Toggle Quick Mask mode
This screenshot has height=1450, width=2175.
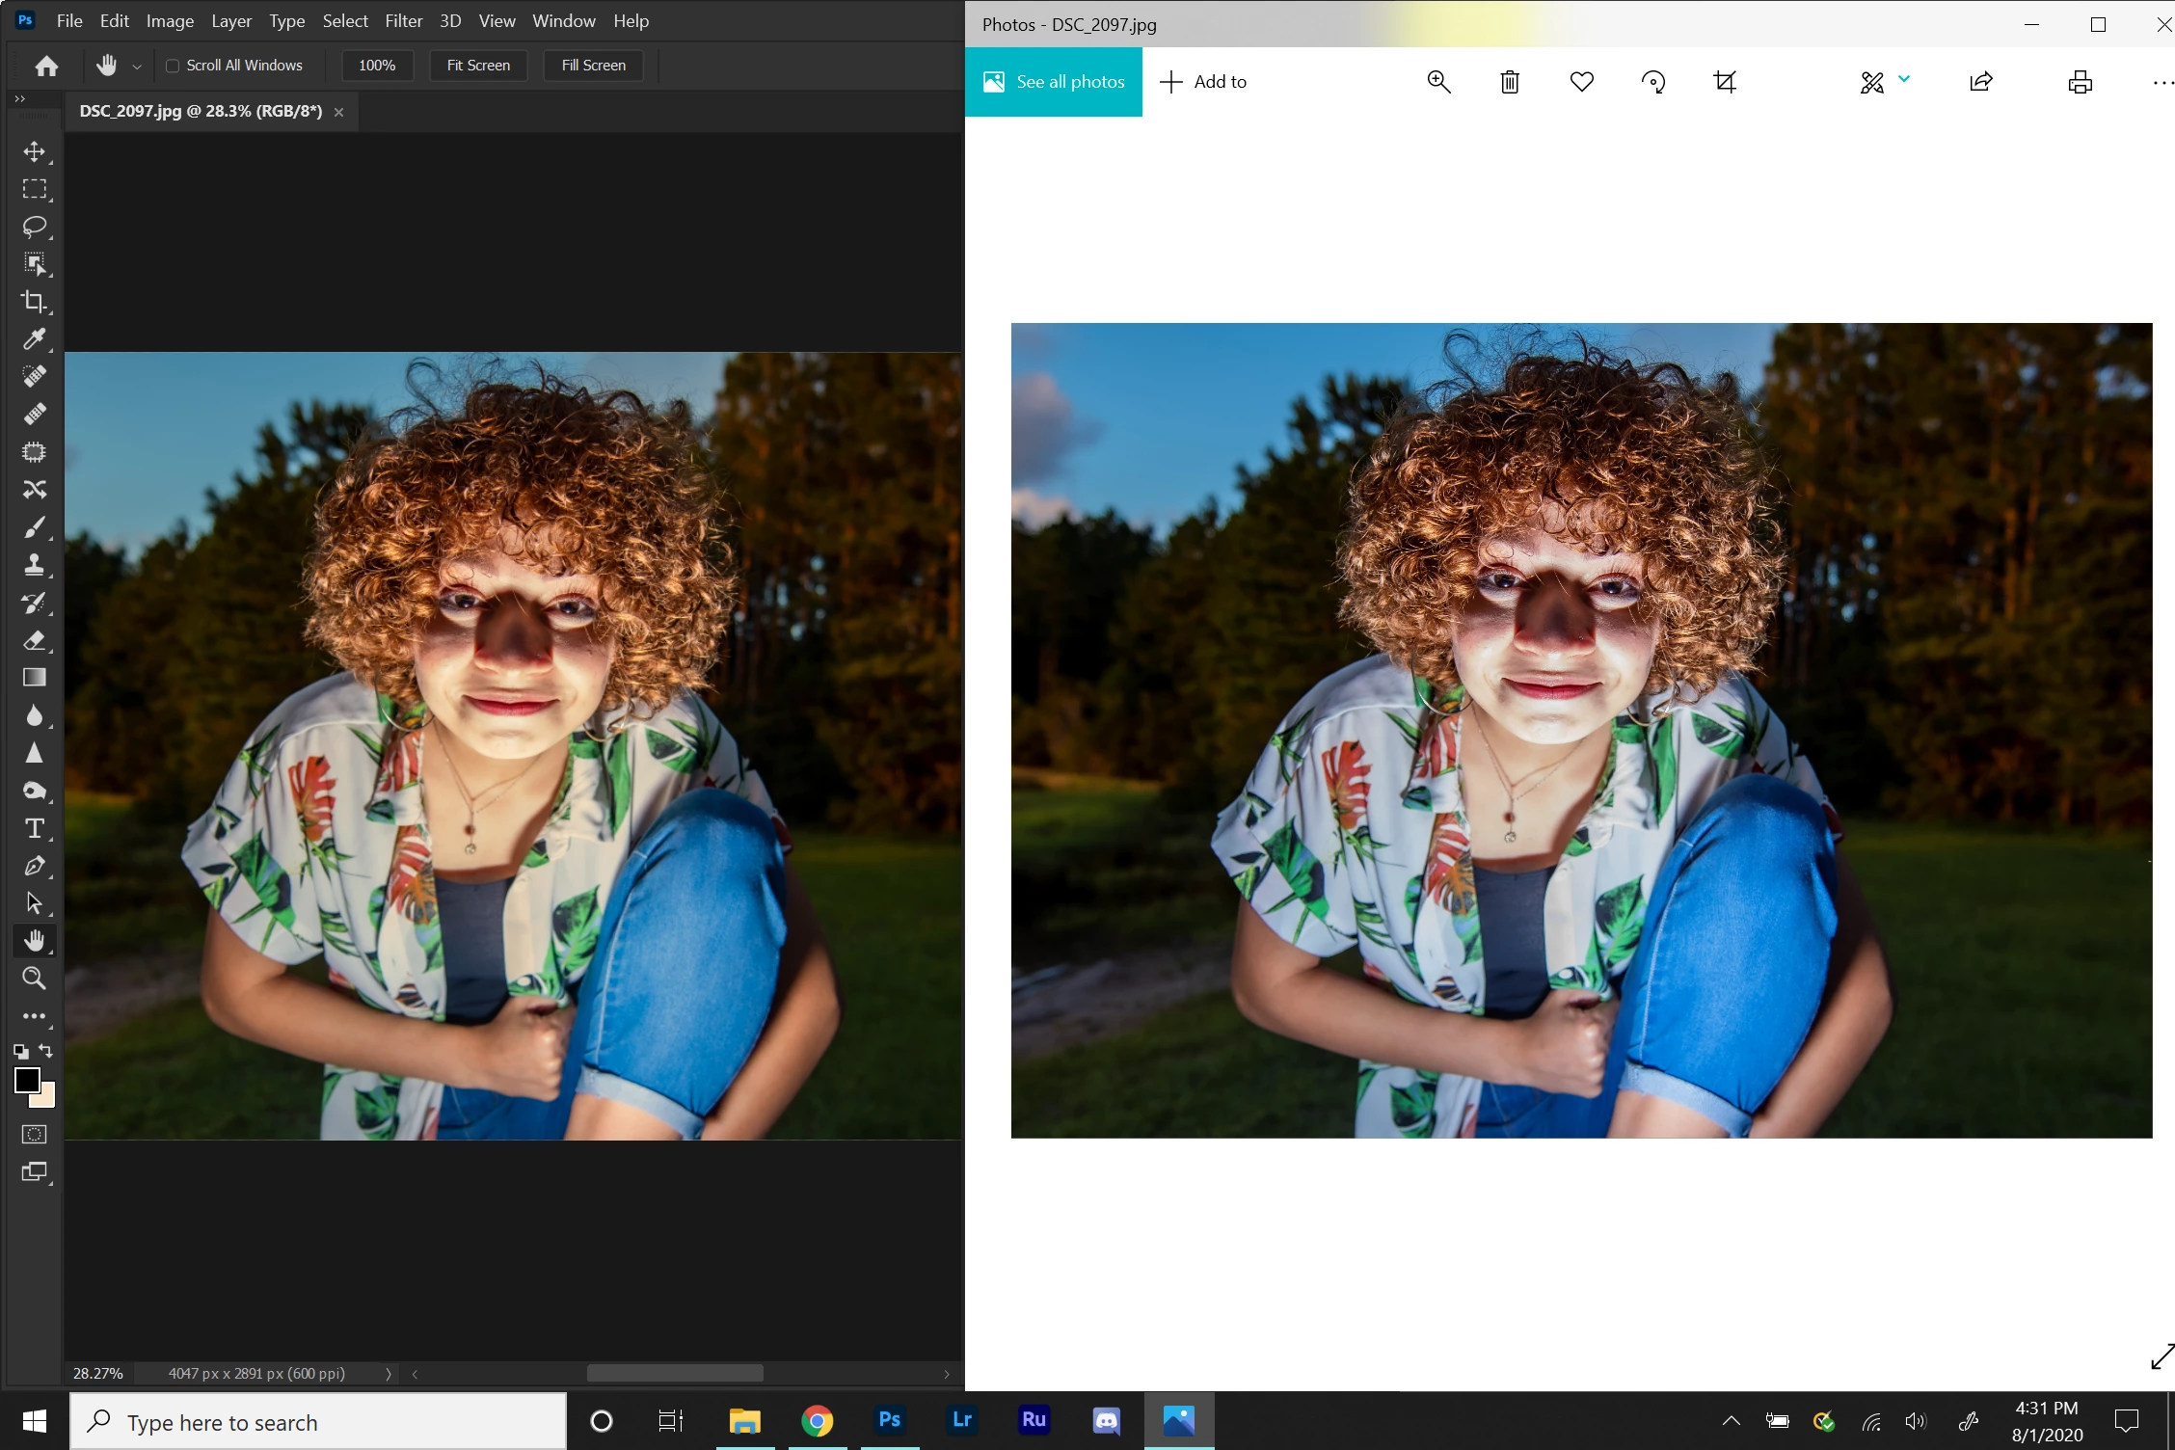(x=35, y=1135)
